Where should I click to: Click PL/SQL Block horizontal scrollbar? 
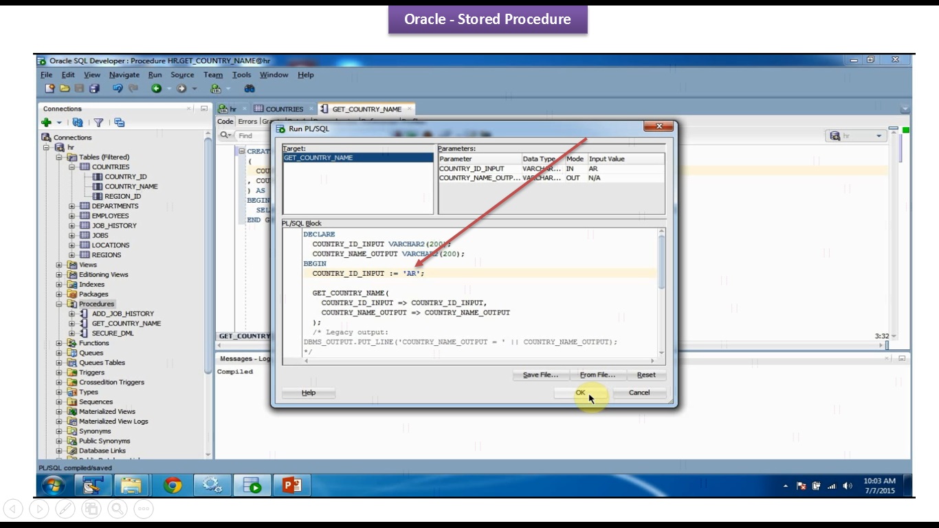[x=480, y=361]
